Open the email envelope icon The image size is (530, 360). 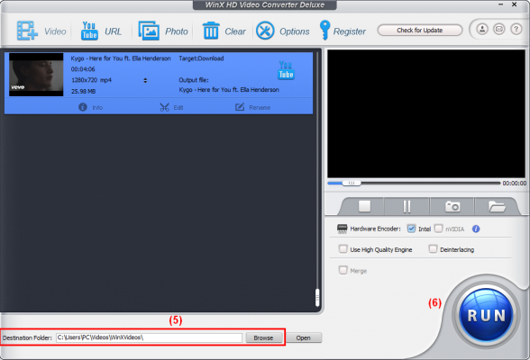pos(499,30)
